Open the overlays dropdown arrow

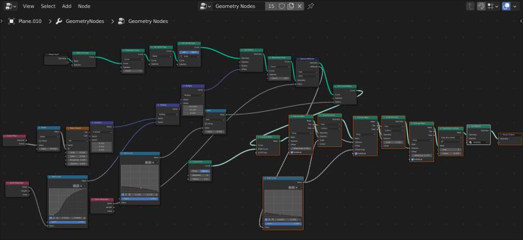(514, 6)
